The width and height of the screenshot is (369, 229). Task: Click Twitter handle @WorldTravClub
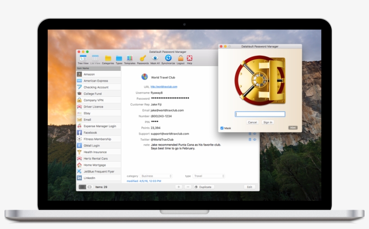click(x=162, y=139)
